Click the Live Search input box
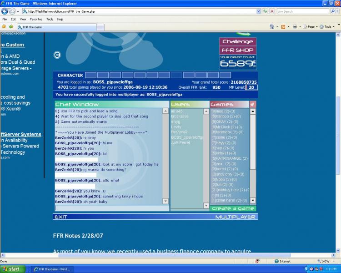The height and width of the screenshot is (273, 341). [x=303, y=11]
